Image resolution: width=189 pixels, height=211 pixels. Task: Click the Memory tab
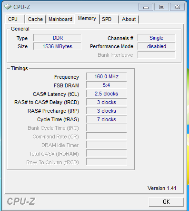87,19
